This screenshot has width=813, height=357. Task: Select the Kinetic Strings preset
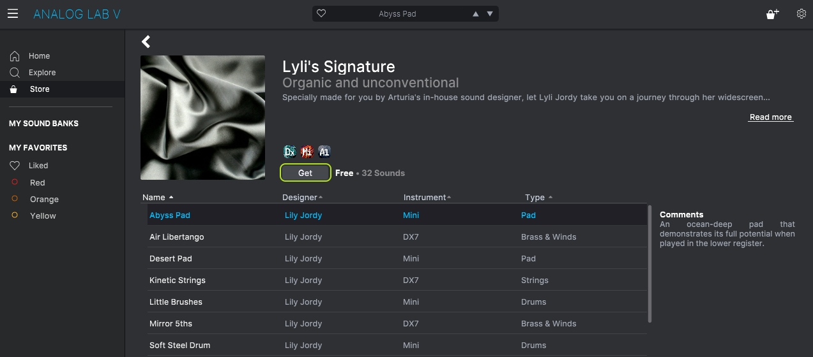(x=178, y=280)
